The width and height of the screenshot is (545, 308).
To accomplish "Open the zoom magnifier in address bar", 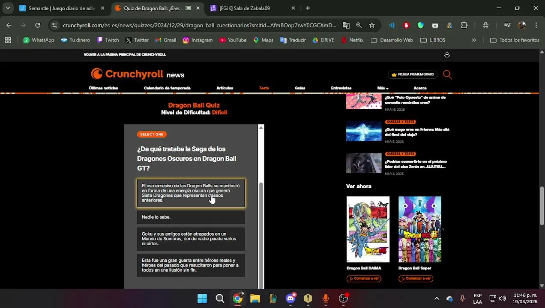I will [359, 25].
